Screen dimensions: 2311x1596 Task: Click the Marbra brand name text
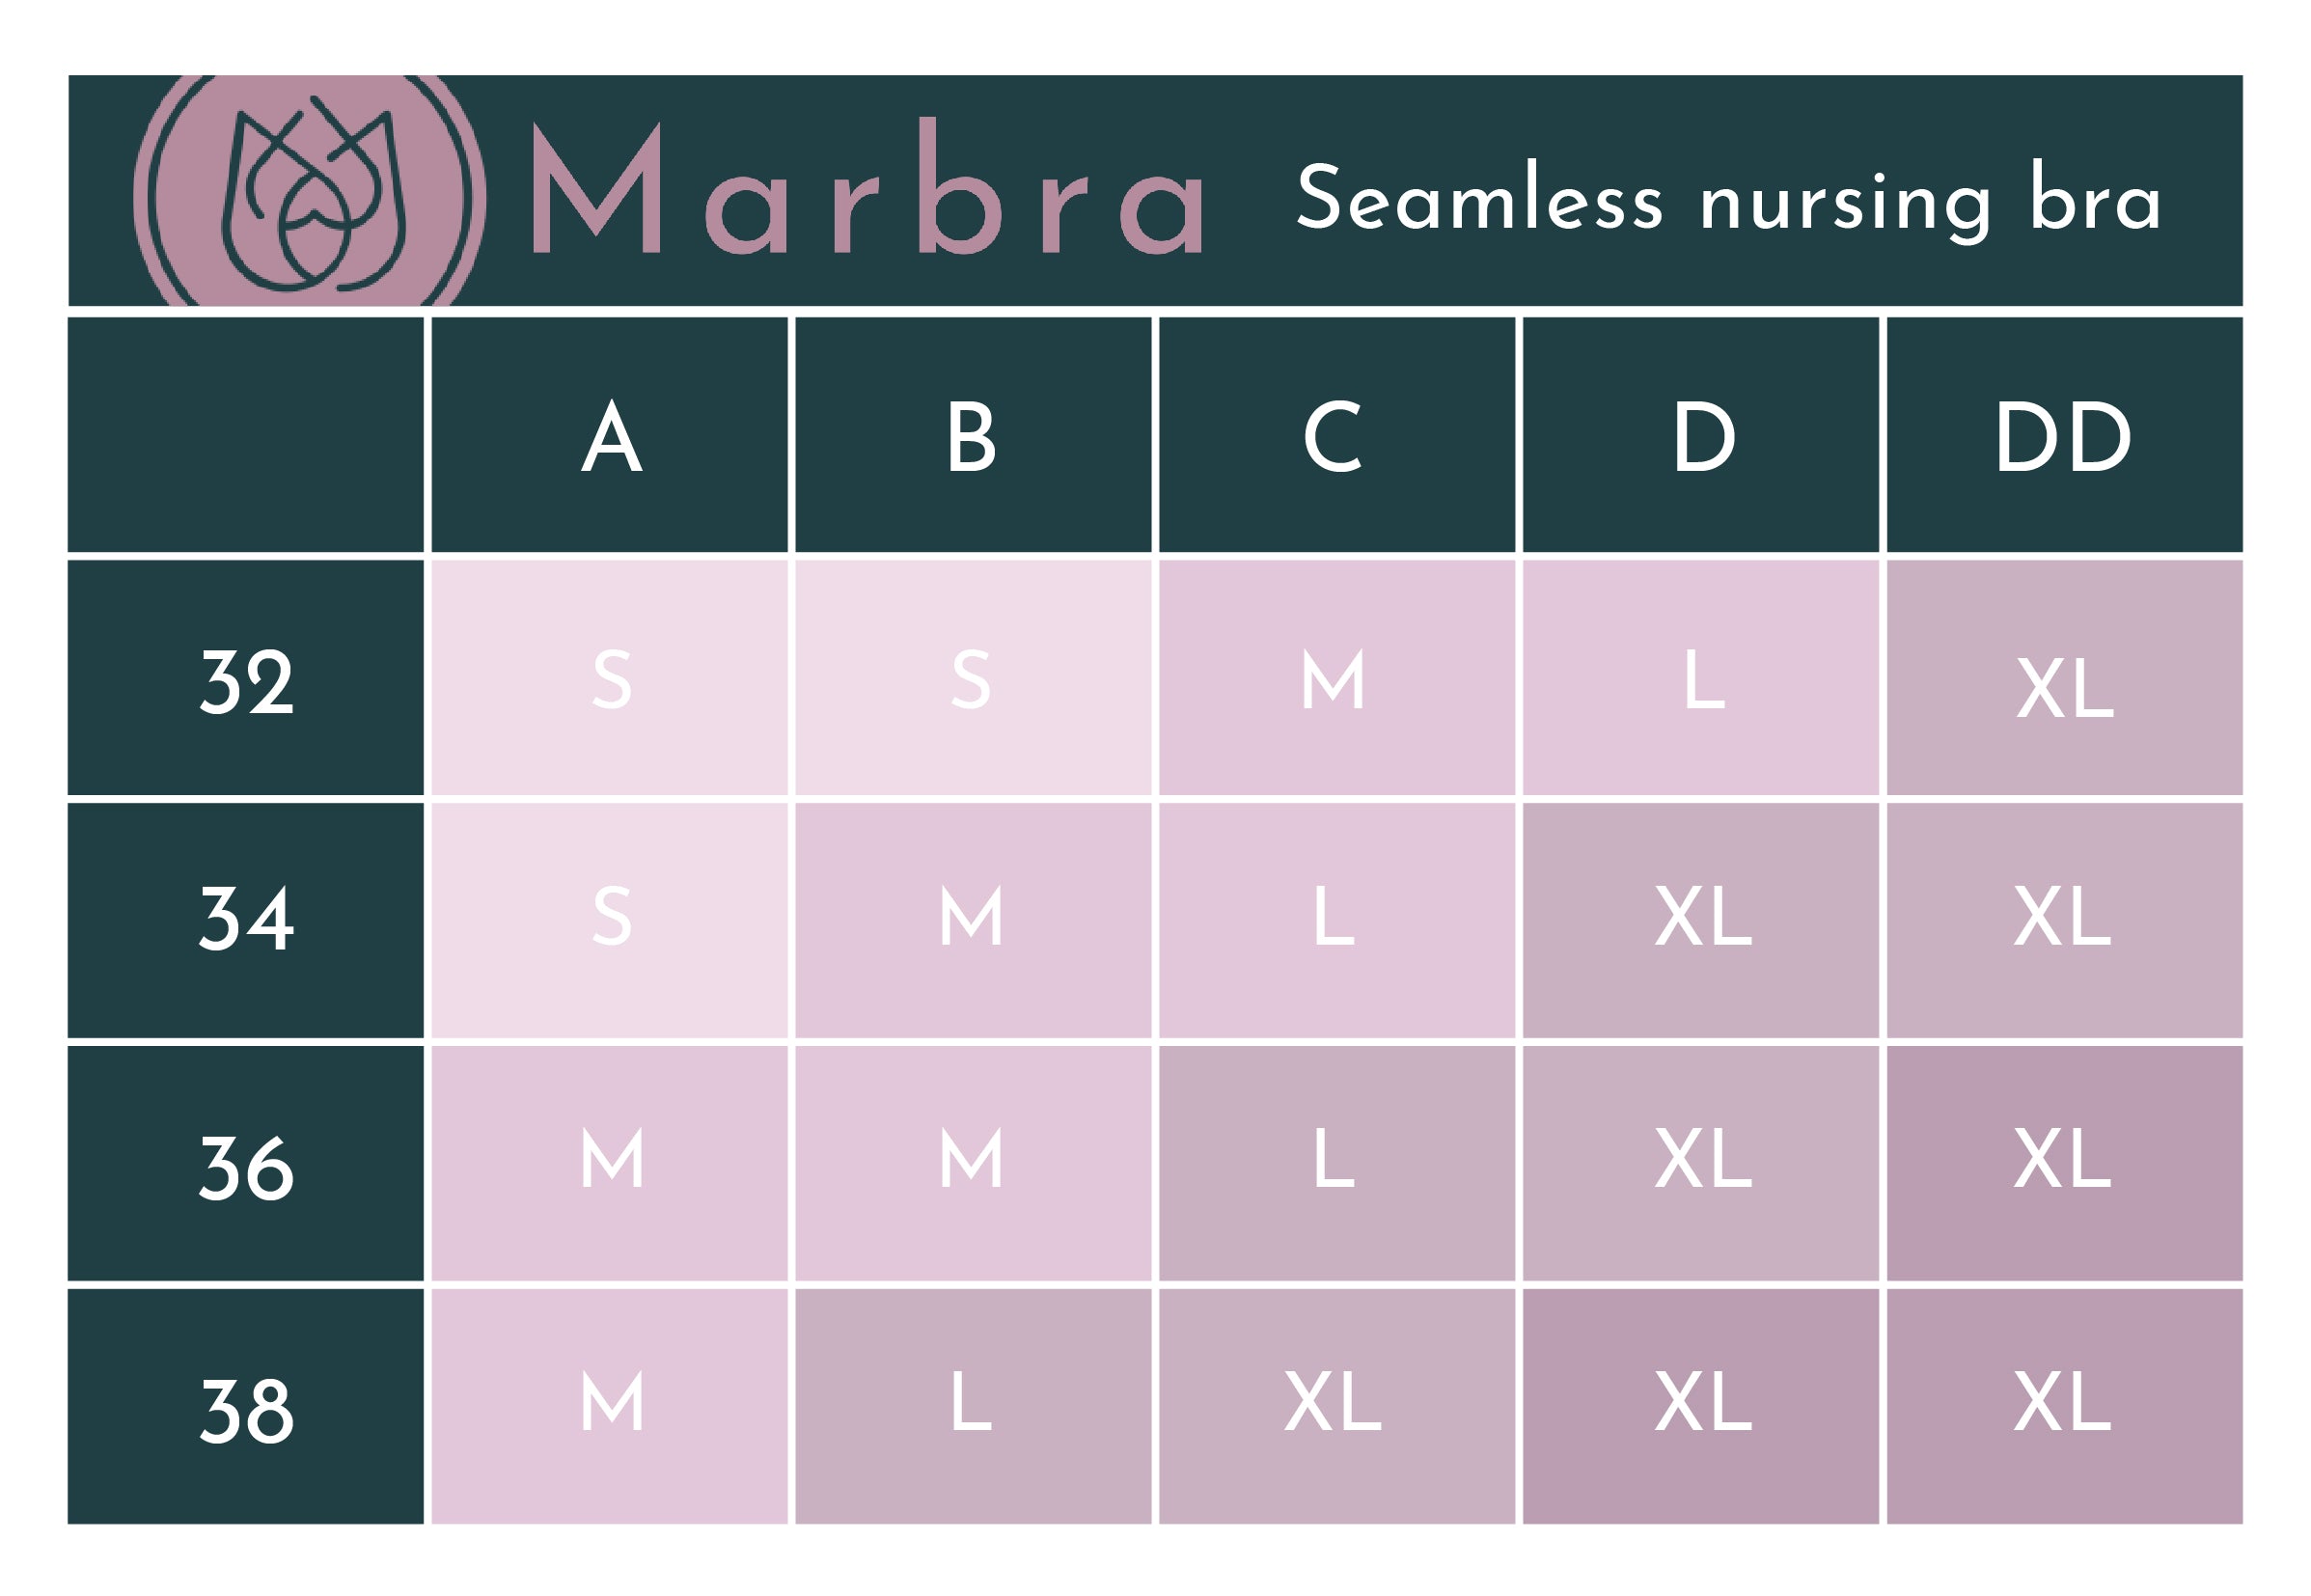[867, 190]
